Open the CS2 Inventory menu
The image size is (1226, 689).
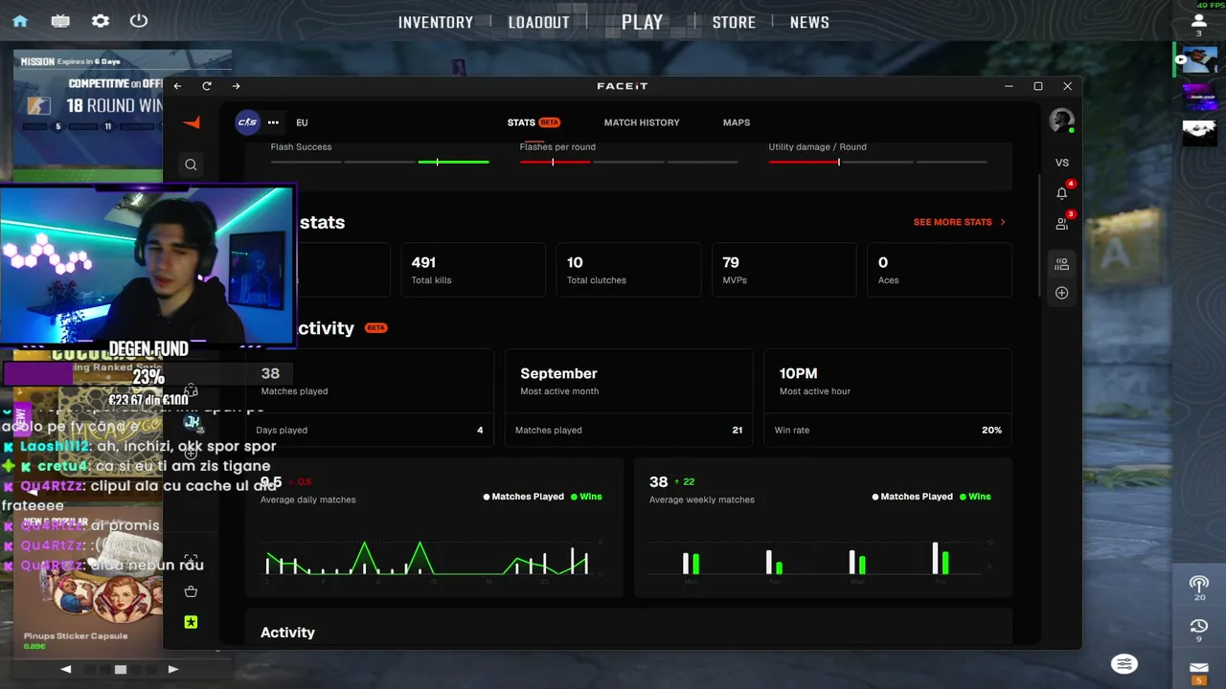(x=436, y=22)
